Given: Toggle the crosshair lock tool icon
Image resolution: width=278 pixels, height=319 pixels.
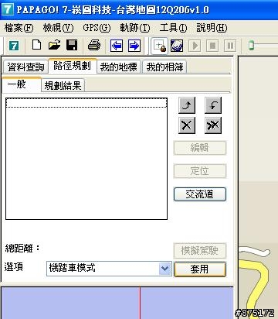Looking at the screenshot, I should click(x=160, y=46).
